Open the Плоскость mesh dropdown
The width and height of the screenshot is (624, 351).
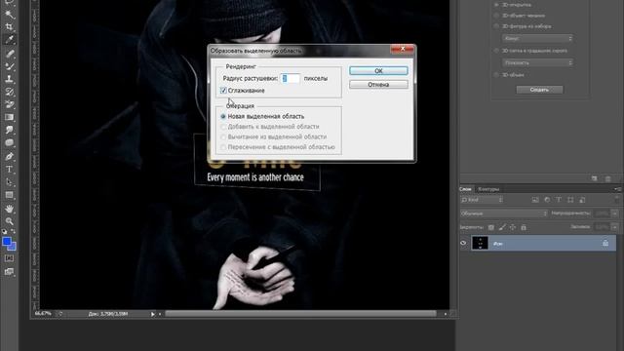coord(537,62)
